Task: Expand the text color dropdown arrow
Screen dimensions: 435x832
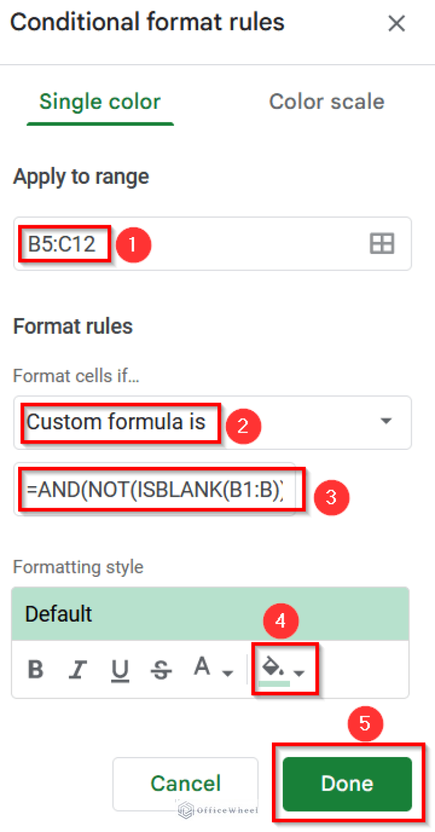Action: (x=227, y=673)
